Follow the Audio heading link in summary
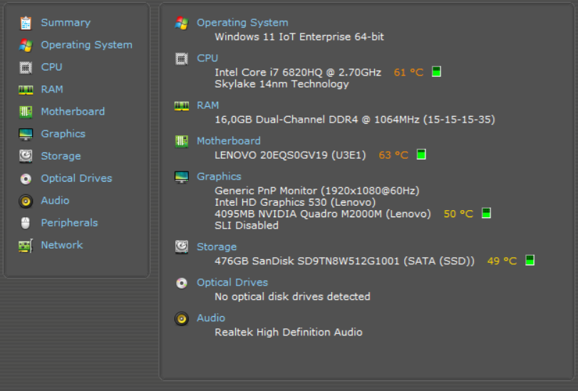This screenshot has height=391, width=578. (x=211, y=318)
